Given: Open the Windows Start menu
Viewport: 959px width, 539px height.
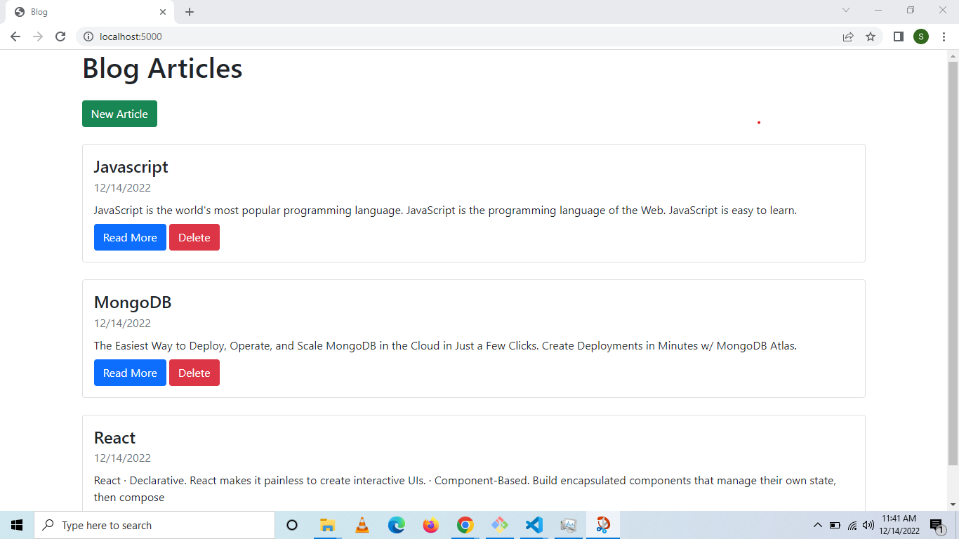Looking at the screenshot, I should click(x=17, y=525).
